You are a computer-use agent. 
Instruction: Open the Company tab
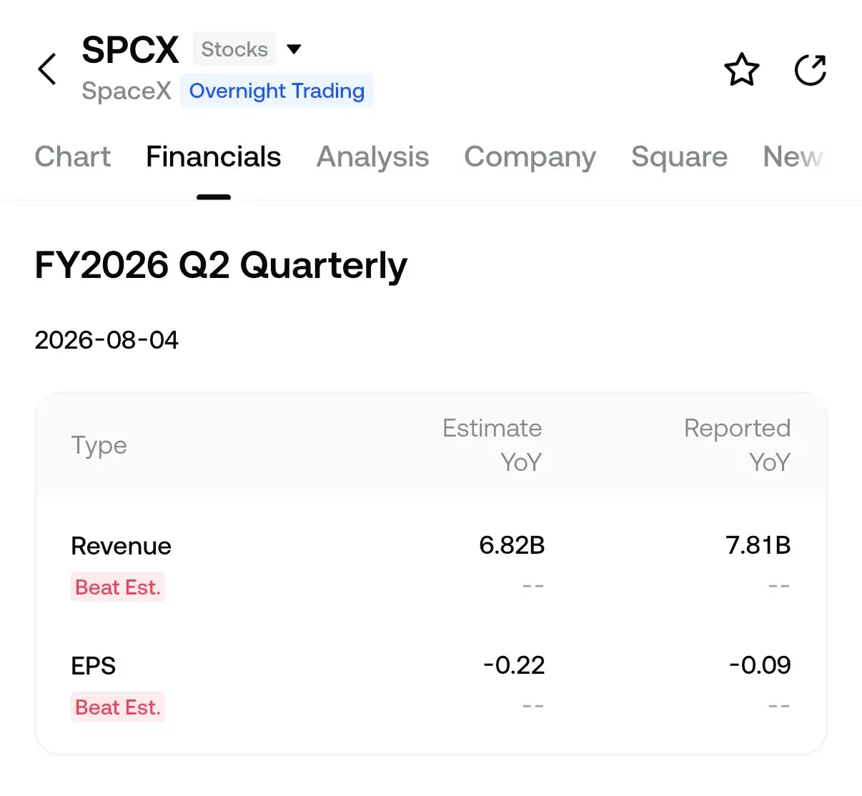click(x=530, y=156)
